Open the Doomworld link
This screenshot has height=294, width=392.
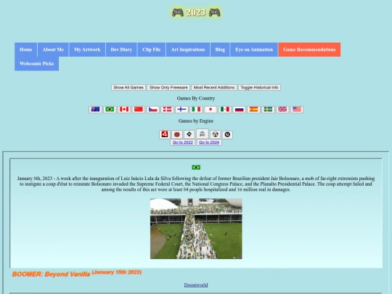[x=196, y=285]
